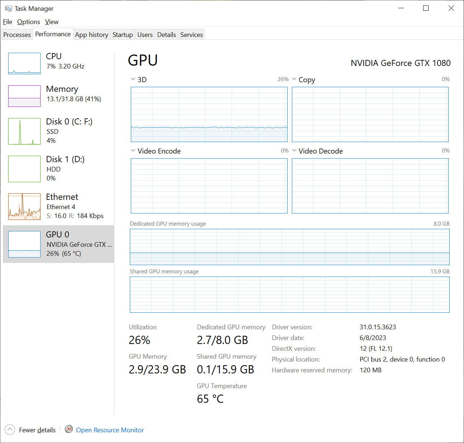Click the 3D engine usage graph
The width and height of the screenshot is (464, 443).
(x=209, y=114)
